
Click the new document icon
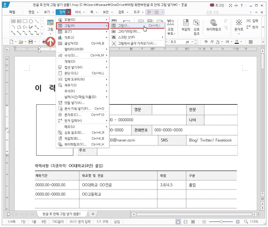(11, 42)
